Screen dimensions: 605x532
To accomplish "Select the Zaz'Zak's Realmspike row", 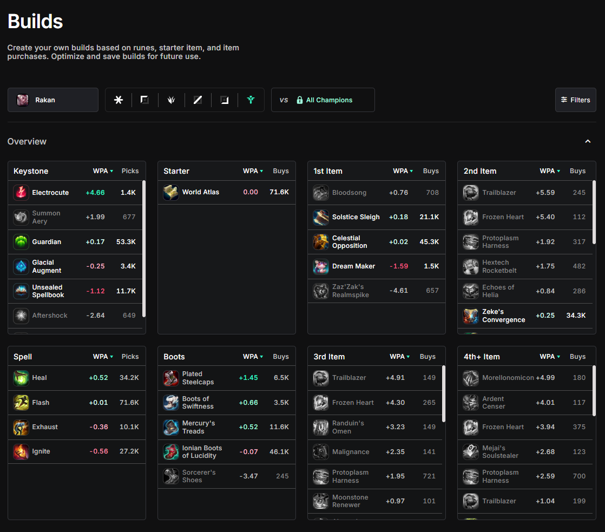I will pos(377,291).
